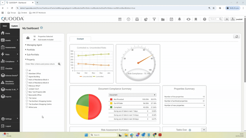246x138 pixels.
Task: Click the jwaddell username
Action: [x=239, y=19]
